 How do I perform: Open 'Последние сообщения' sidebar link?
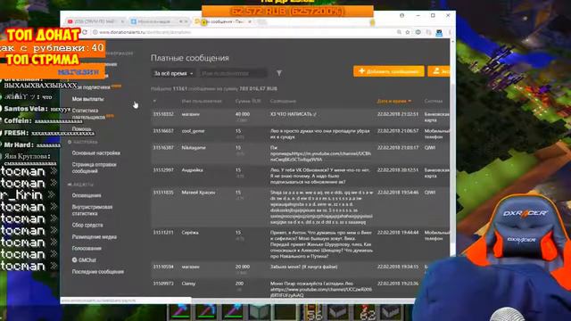pos(98,272)
